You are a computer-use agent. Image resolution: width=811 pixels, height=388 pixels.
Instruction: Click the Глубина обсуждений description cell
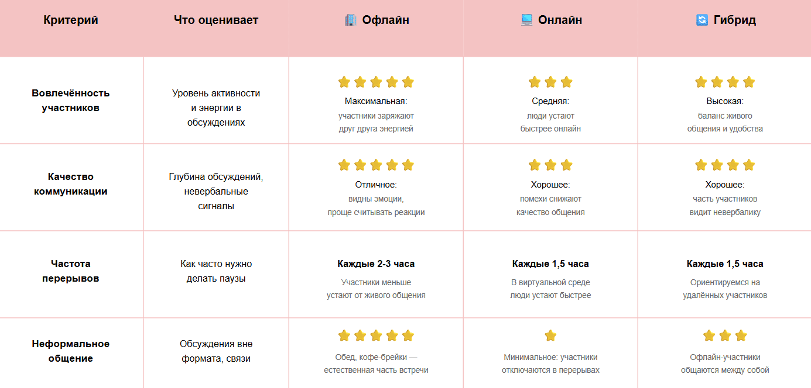[216, 191]
